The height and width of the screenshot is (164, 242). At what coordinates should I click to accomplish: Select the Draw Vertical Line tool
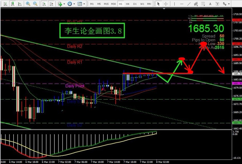pos(174,4)
